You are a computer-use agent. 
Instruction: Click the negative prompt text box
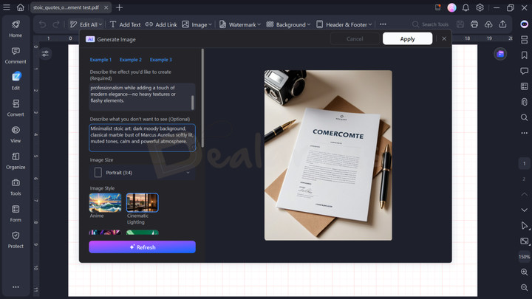pos(142,137)
